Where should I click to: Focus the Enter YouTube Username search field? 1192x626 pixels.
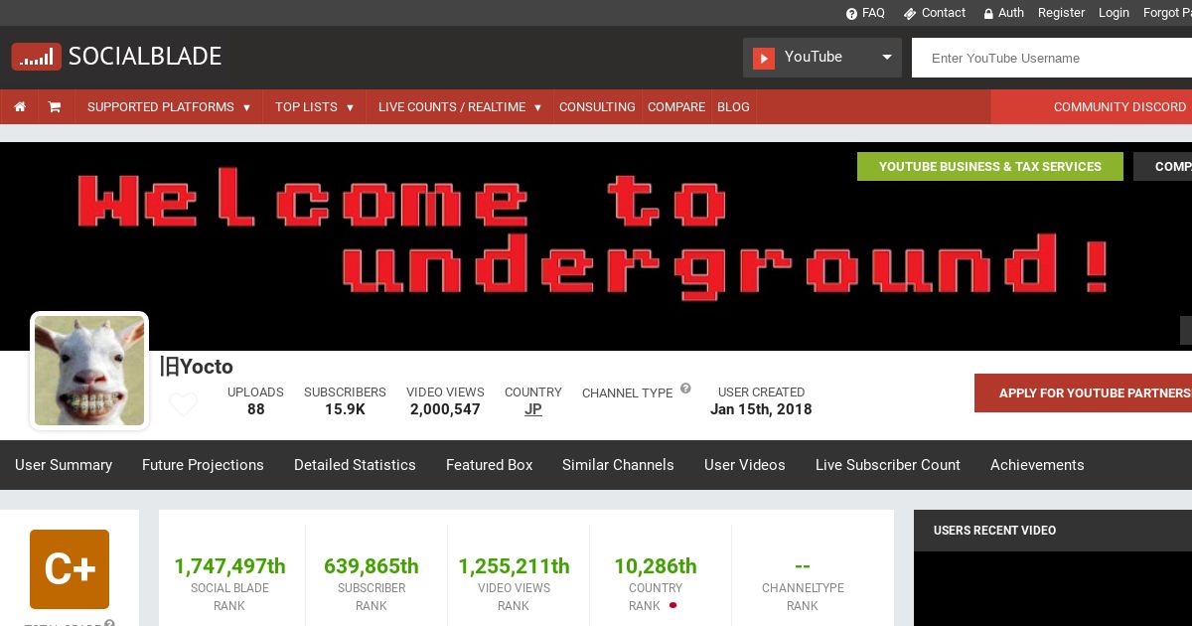pyautogui.click(x=1052, y=58)
